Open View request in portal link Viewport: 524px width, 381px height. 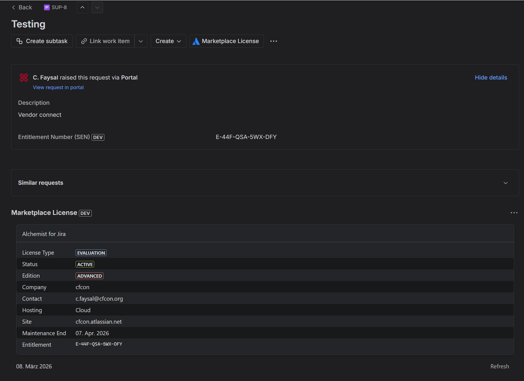pyautogui.click(x=58, y=87)
